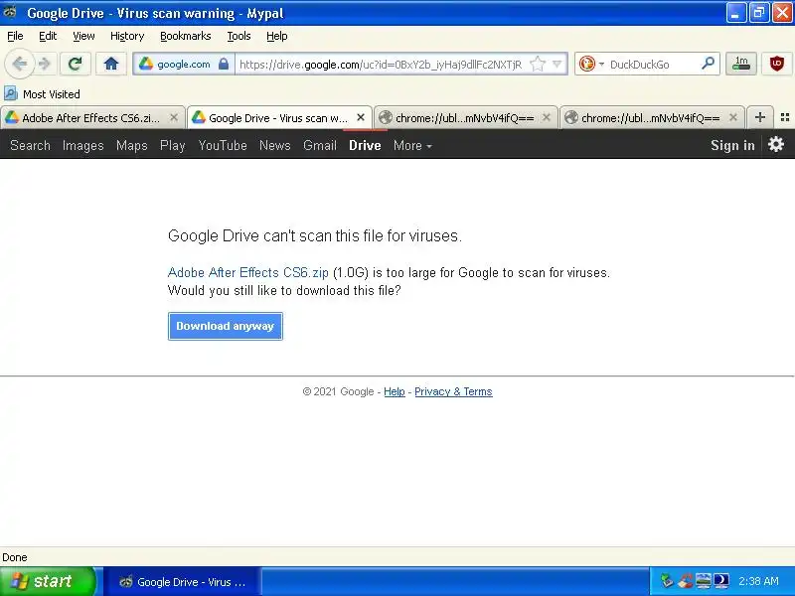
Task: Open Play in the Google bar
Action: (x=172, y=145)
